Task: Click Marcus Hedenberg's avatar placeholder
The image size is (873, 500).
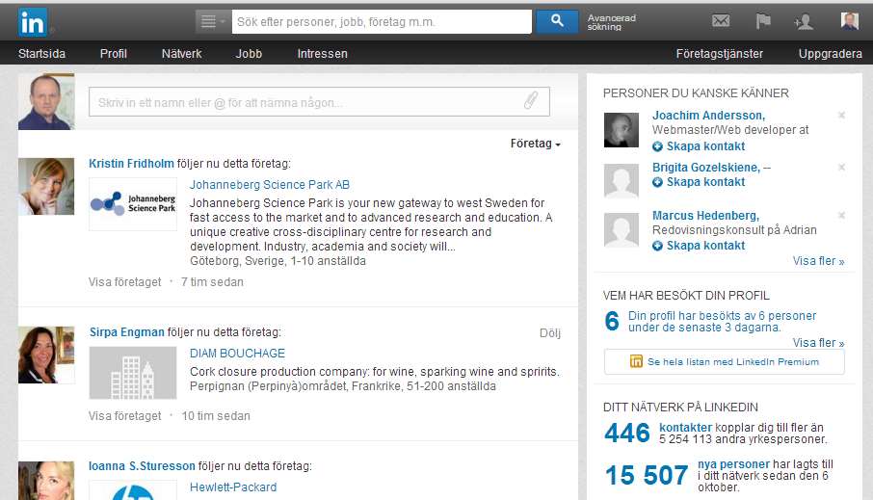Action: 622,230
